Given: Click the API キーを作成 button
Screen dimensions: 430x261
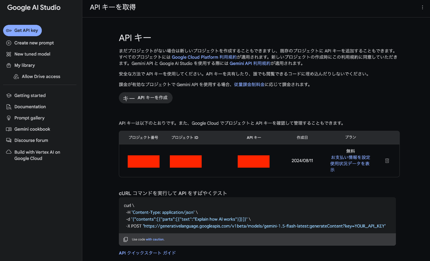Looking at the screenshot, I should 146,98.
